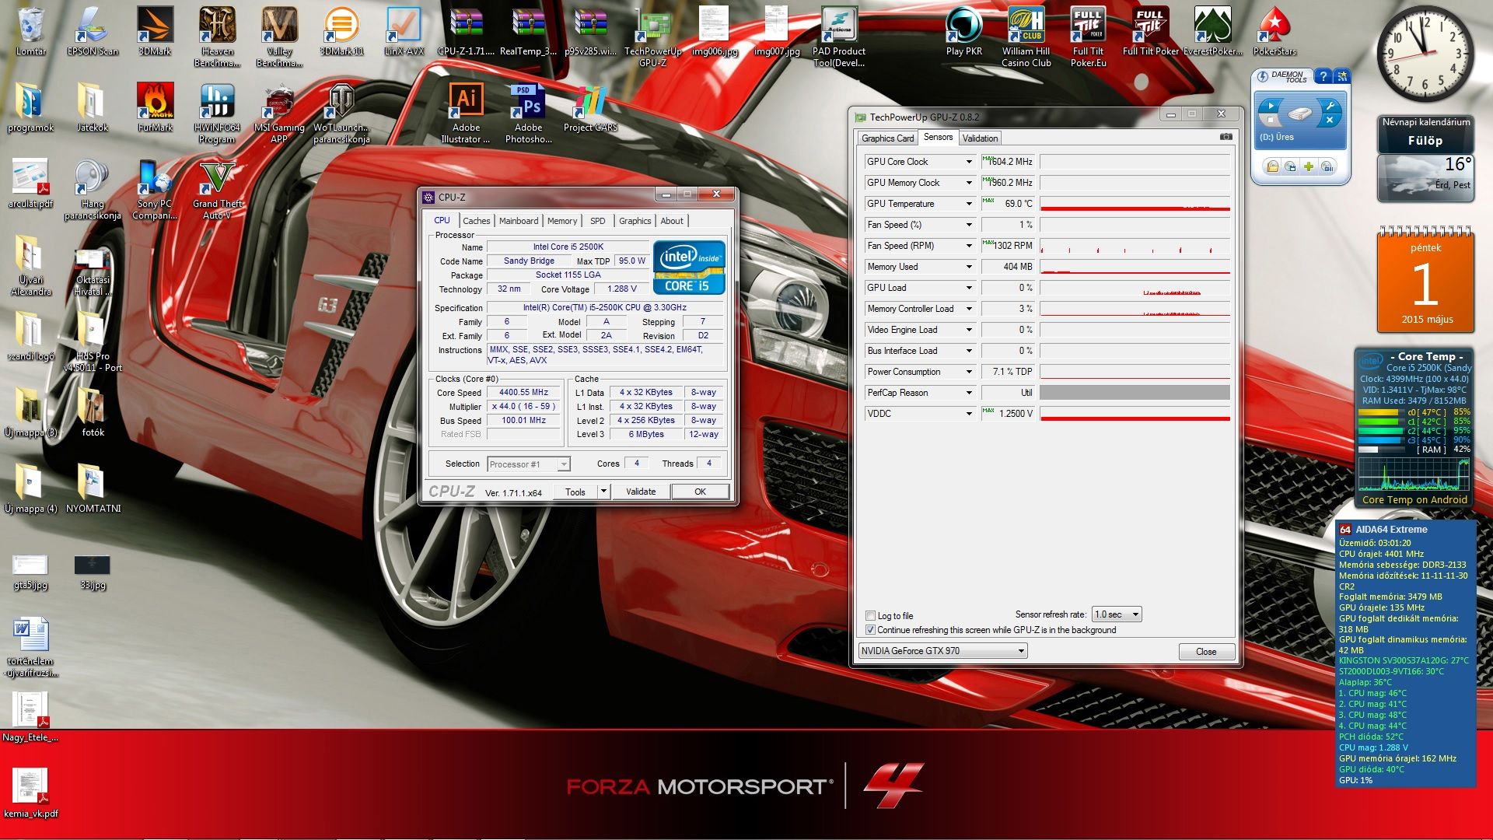Click the GPU-Z screenshot camera icon
Image resolution: width=1493 pixels, height=840 pixels.
point(1226,137)
